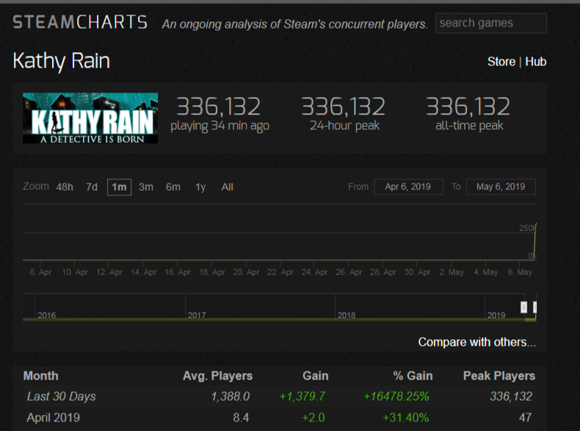This screenshot has height=431, width=580.
Task: Click the 47 peak players cell
Action: click(x=525, y=418)
